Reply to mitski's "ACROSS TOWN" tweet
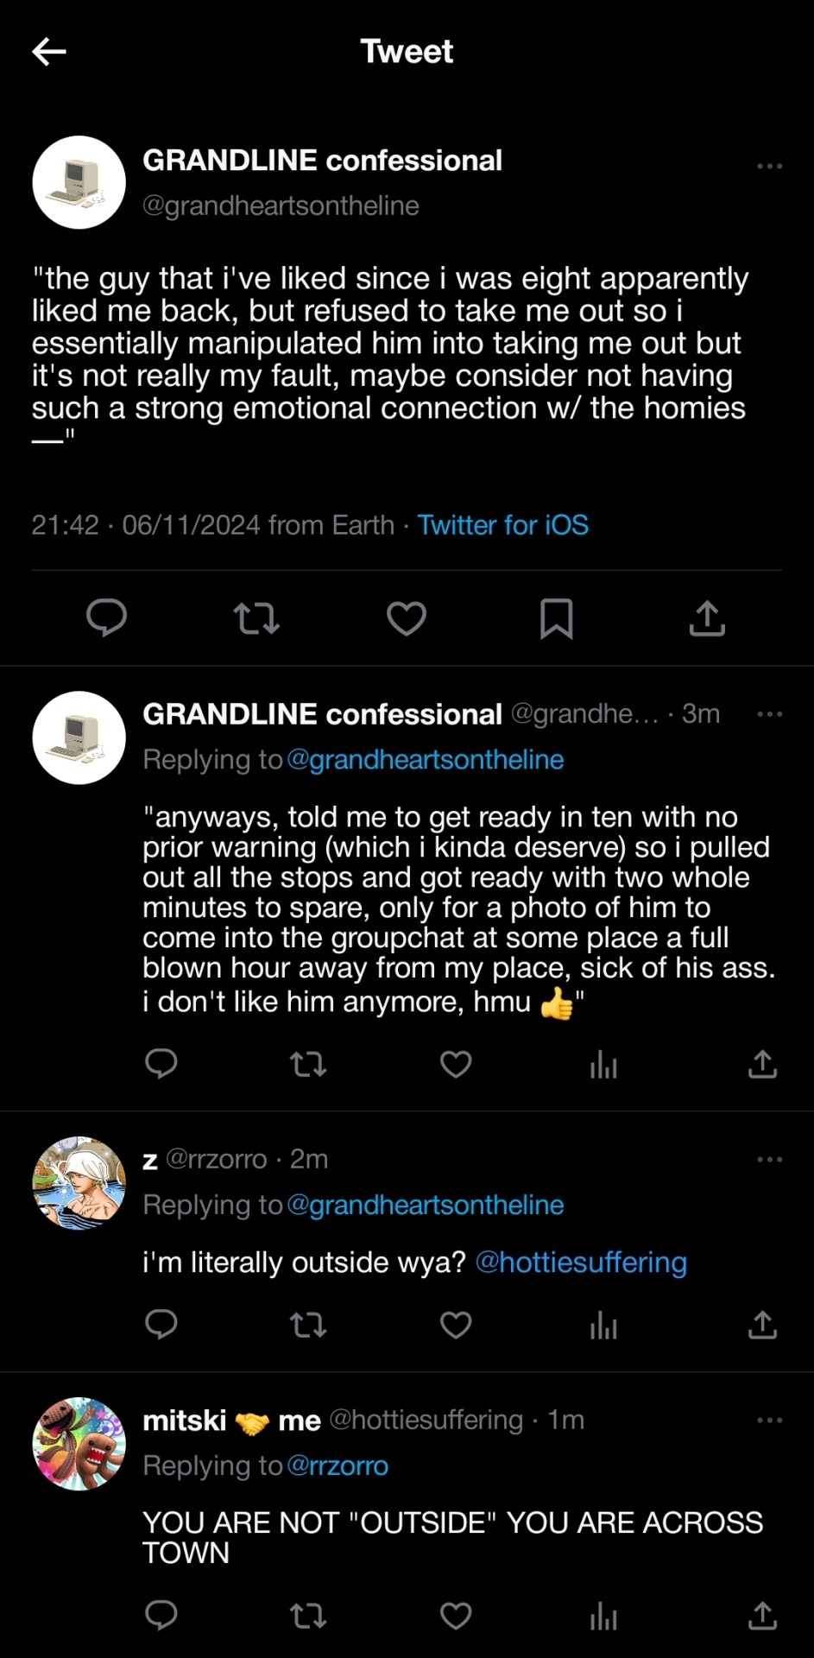Image resolution: width=814 pixels, height=1658 pixels. point(161,1615)
